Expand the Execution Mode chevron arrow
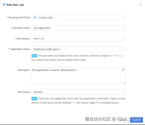Screen dimensions: 145x125 [123, 28]
